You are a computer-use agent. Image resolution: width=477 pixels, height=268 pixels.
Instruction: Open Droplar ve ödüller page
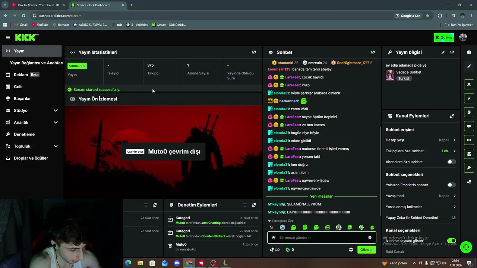(x=32, y=158)
